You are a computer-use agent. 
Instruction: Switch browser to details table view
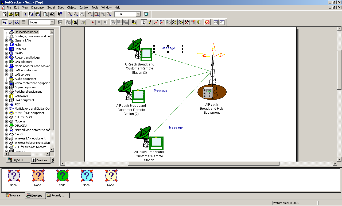23,22
